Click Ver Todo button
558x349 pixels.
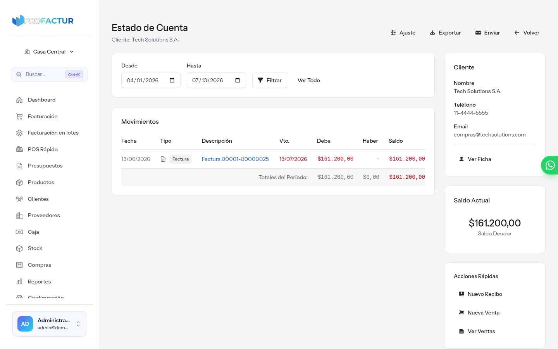309,80
